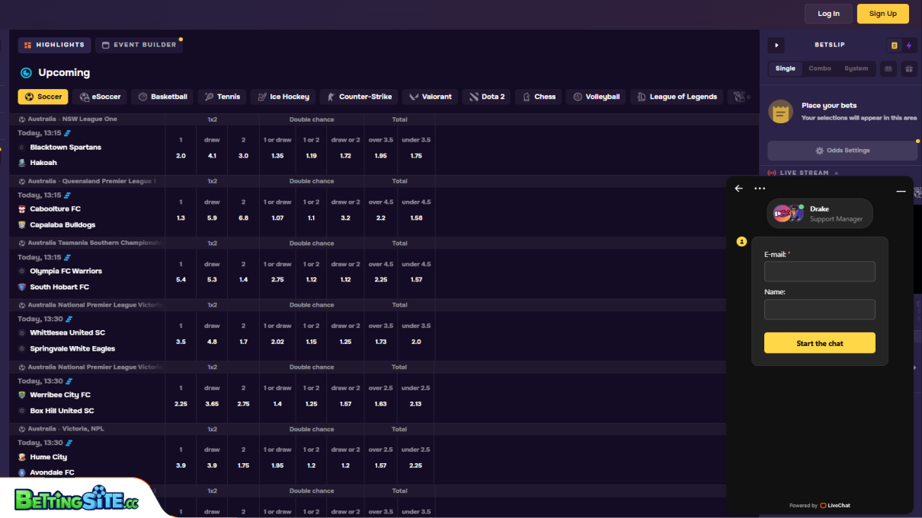Image resolution: width=922 pixels, height=518 pixels.
Task: Open the chat options three-dot menu
Action: [x=758, y=188]
